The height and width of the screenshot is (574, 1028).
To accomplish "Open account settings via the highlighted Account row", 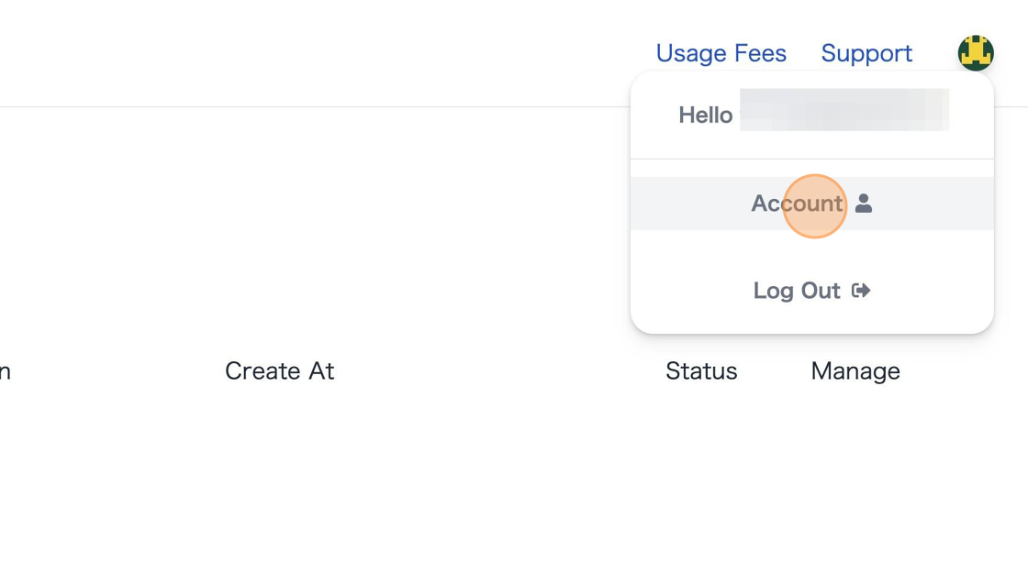I will tap(811, 204).
